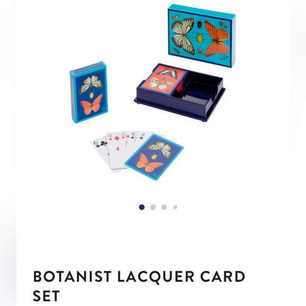The image size is (306, 306).
Task: Click the Botanist Lacquer Card Set title
Action: click(139, 286)
